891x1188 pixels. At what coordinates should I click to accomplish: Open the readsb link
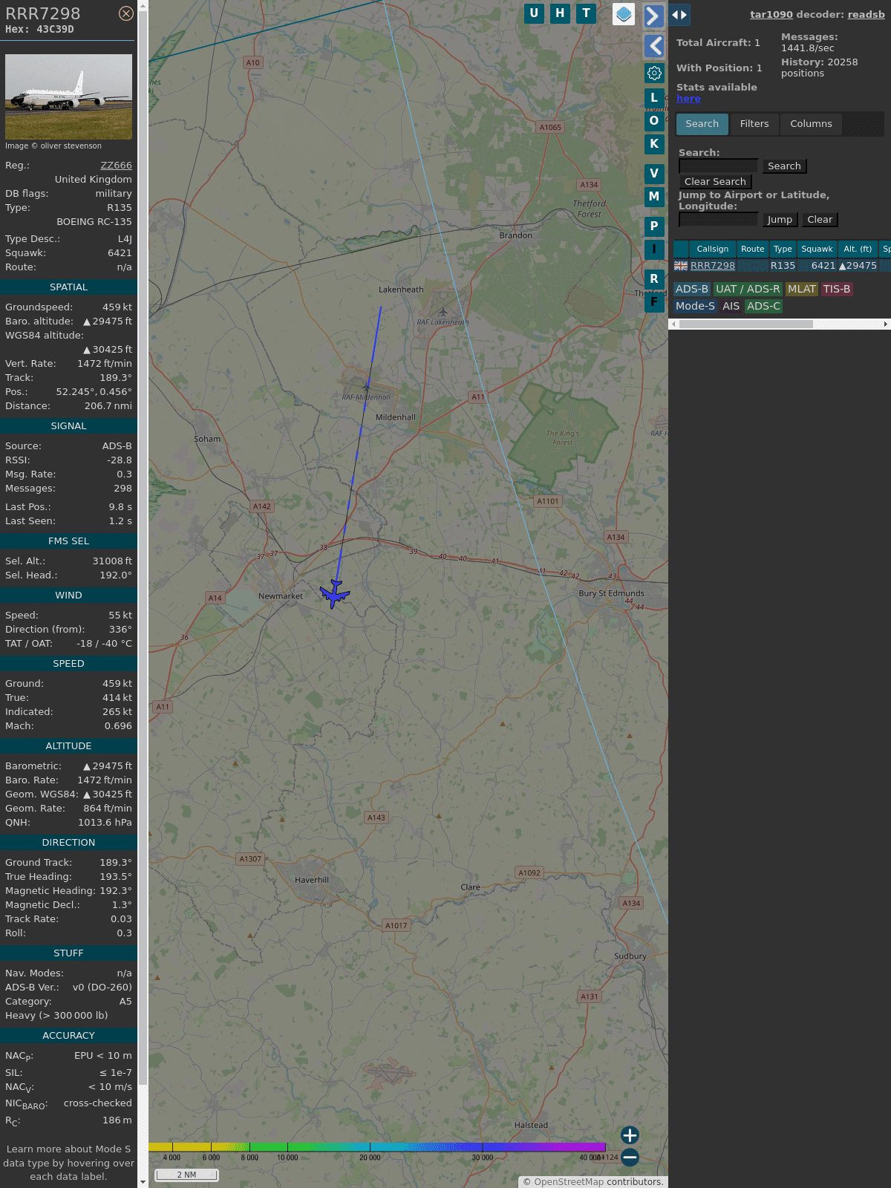(866, 14)
